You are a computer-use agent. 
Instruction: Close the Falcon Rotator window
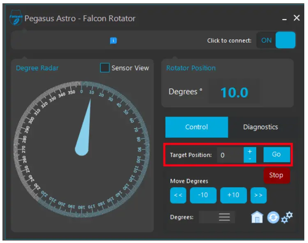297,18
